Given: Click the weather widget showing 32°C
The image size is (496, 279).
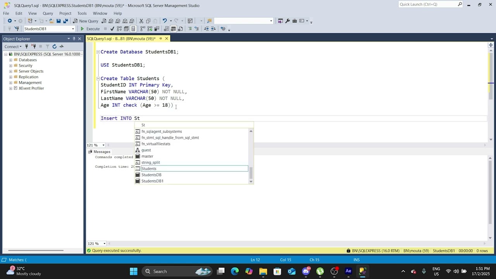Looking at the screenshot, I should click(x=24, y=271).
